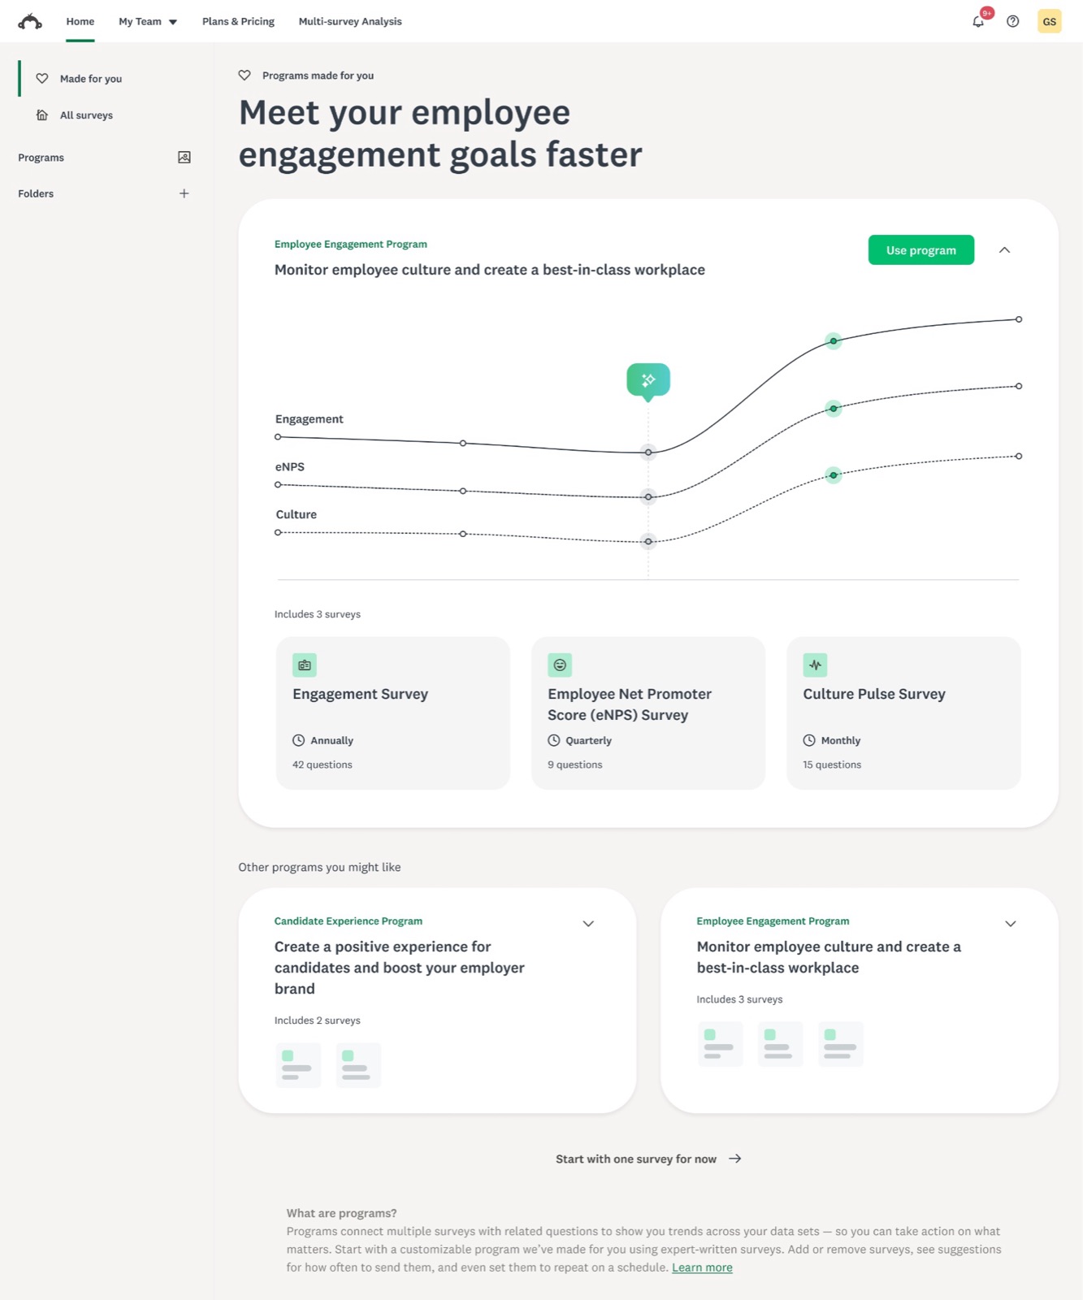Open the Culture Pulse Survey title
The height and width of the screenshot is (1300, 1083).
874,694
